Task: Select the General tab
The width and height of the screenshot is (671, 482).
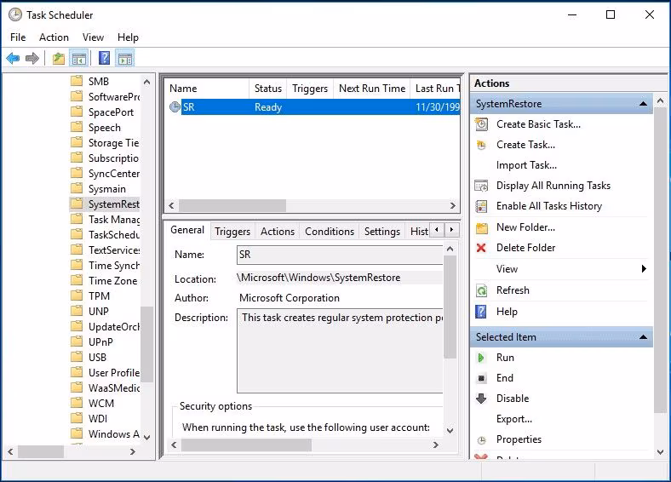Action: pyautogui.click(x=187, y=230)
